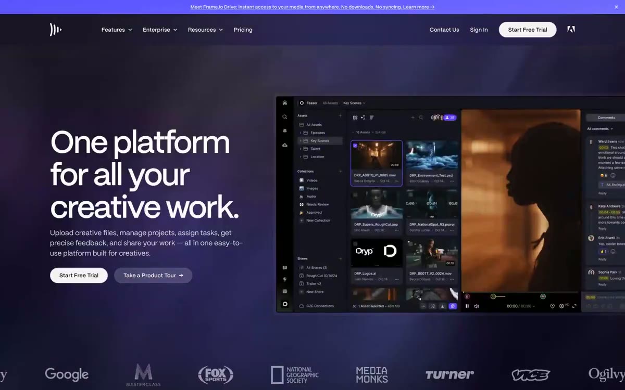Expand the Location folder
Image resolution: width=625 pixels, height=390 pixels.
(x=301, y=157)
